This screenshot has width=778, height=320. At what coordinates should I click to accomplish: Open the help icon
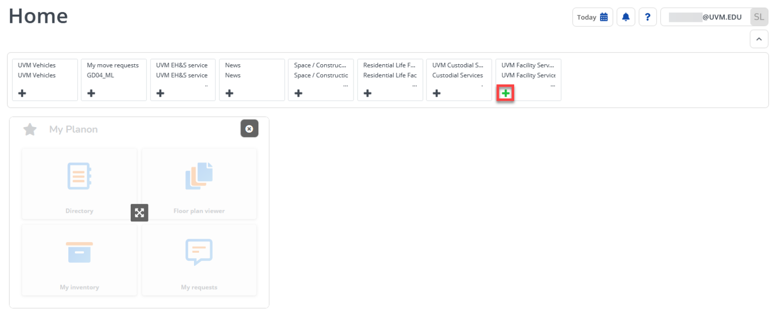coord(648,17)
